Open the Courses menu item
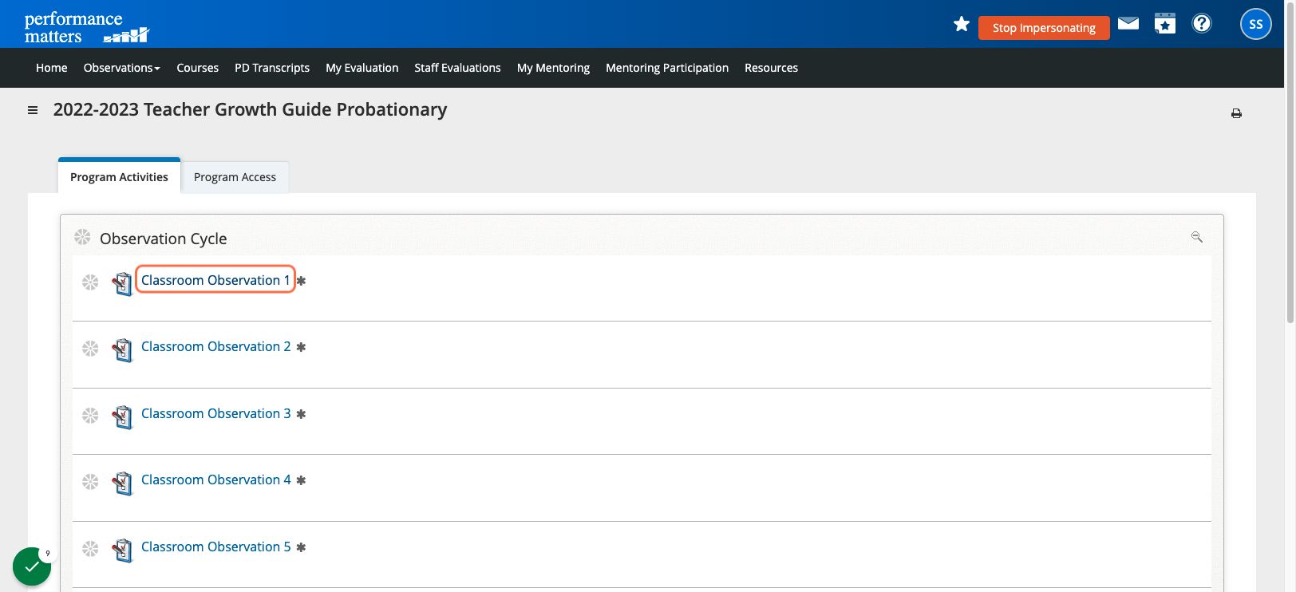 pos(198,68)
